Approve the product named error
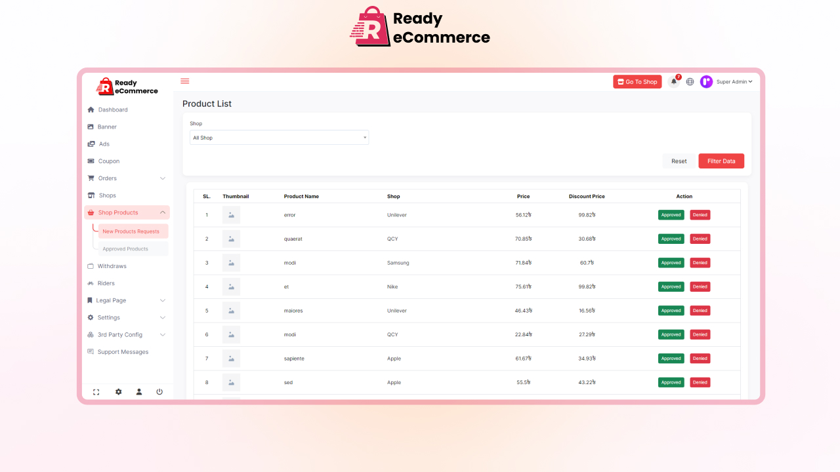The width and height of the screenshot is (840, 472). [671, 214]
